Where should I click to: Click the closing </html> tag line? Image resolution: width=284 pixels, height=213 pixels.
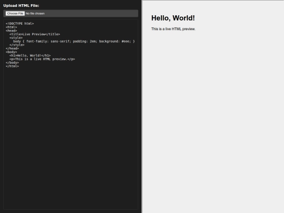click(x=12, y=66)
